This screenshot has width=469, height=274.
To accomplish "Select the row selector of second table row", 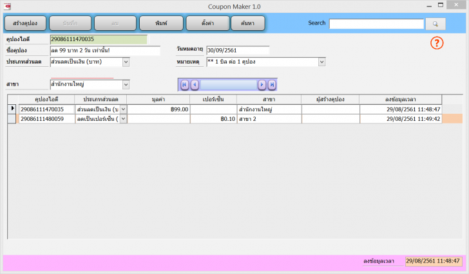I will pos(12,119).
